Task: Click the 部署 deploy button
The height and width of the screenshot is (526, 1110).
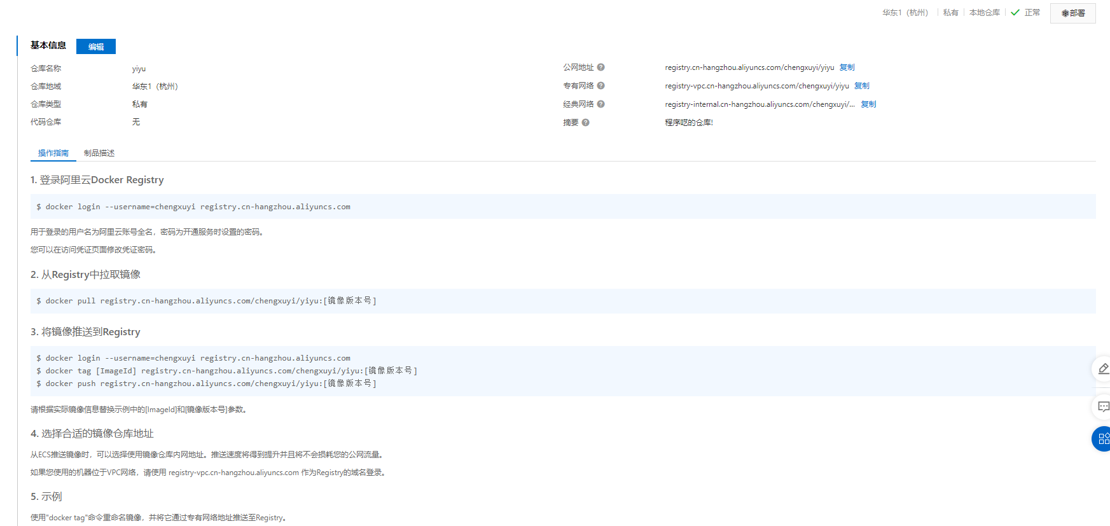Action: point(1072,13)
